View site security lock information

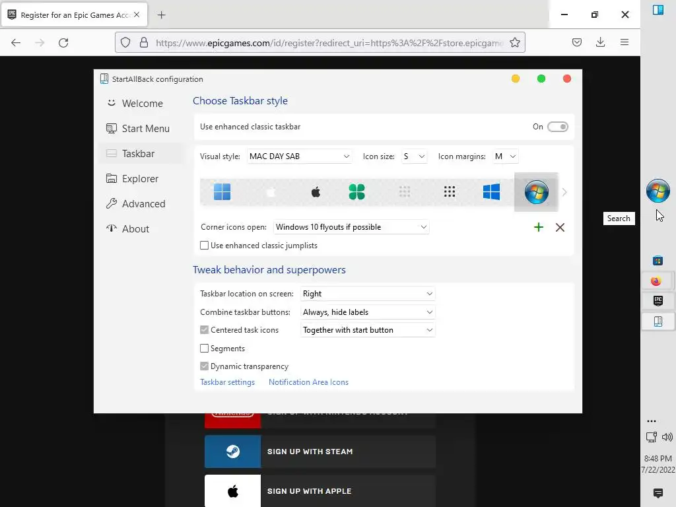point(144,43)
